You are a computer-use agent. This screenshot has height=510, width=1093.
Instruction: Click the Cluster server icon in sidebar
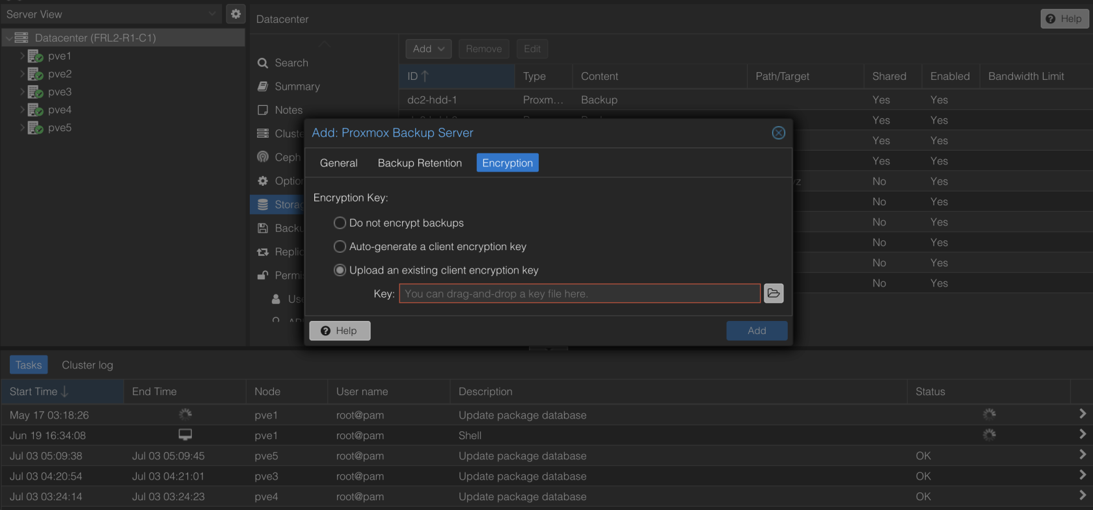click(x=263, y=133)
